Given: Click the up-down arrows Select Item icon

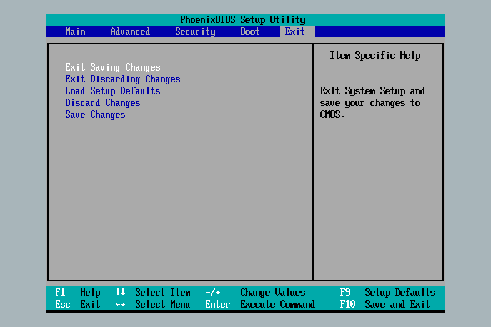Looking at the screenshot, I should point(120,292).
